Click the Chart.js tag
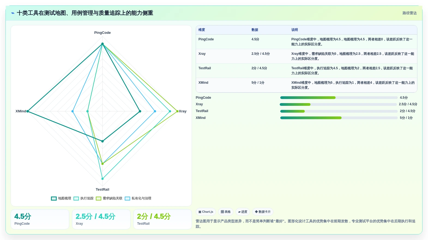 click(206, 212)
